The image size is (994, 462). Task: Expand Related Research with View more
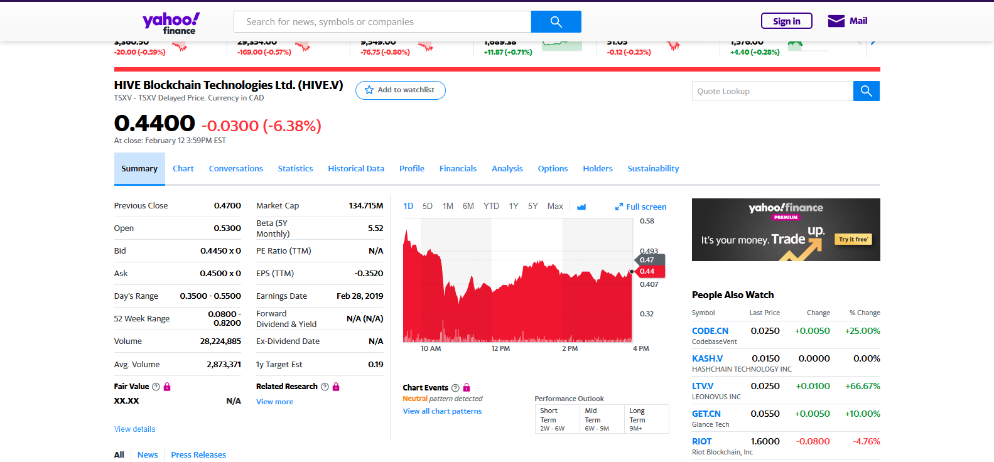[x=274, y=402]
